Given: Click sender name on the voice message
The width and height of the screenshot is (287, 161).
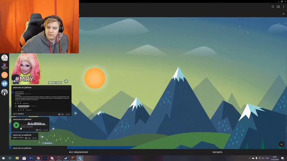Looking at the screenshot, I should pos(22,119).
